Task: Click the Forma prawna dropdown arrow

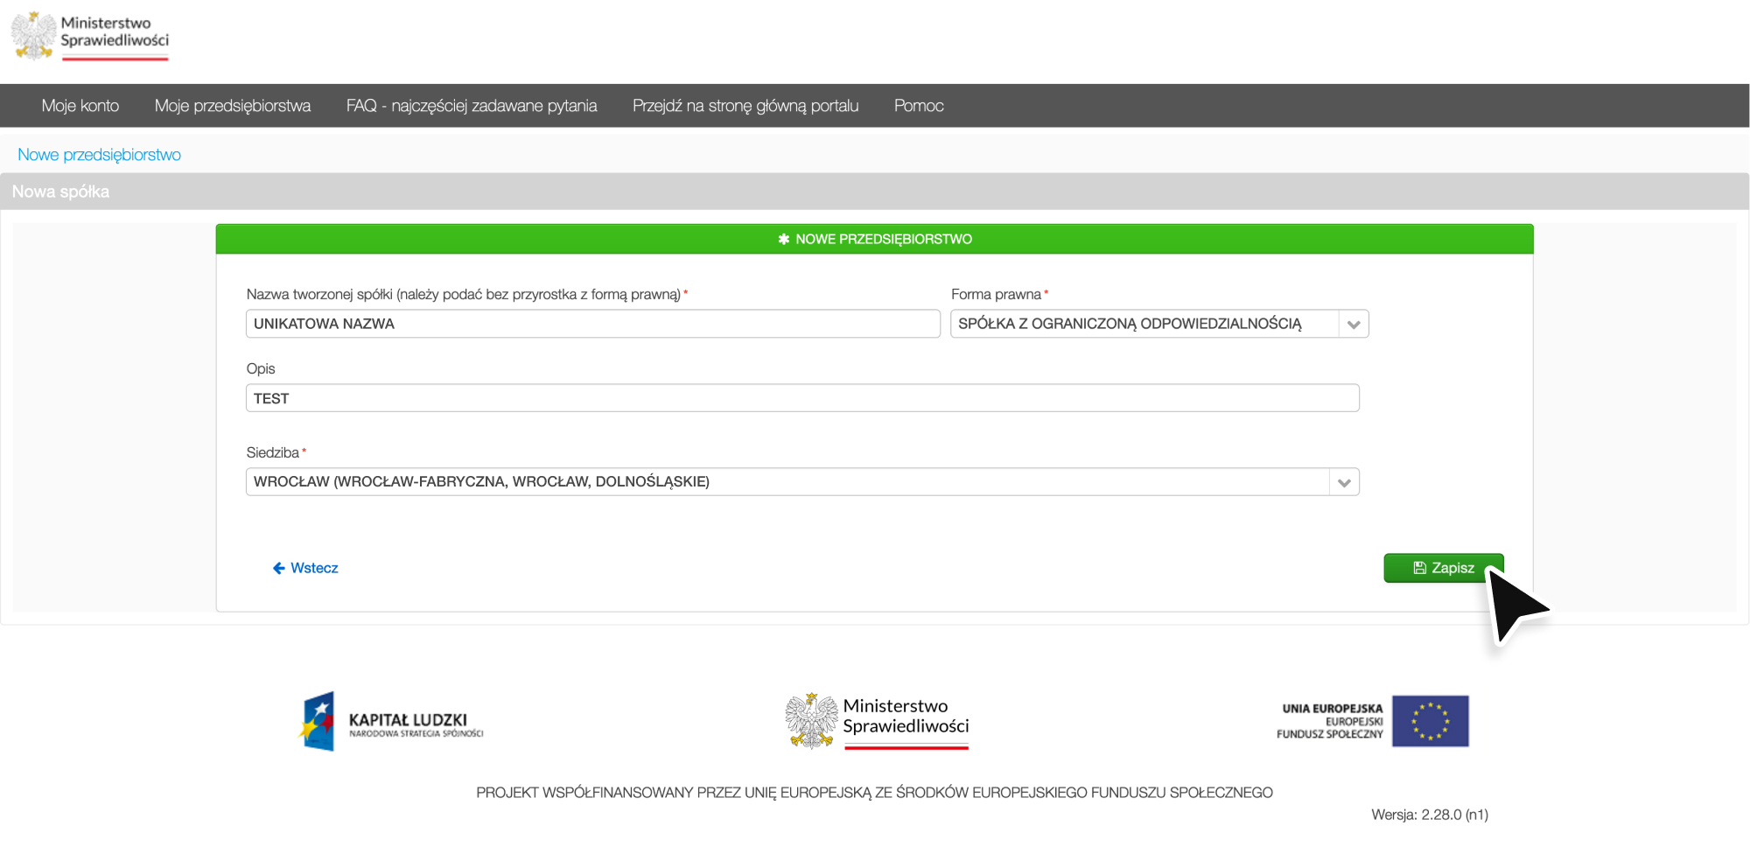Action: (x=1354, y=325)
